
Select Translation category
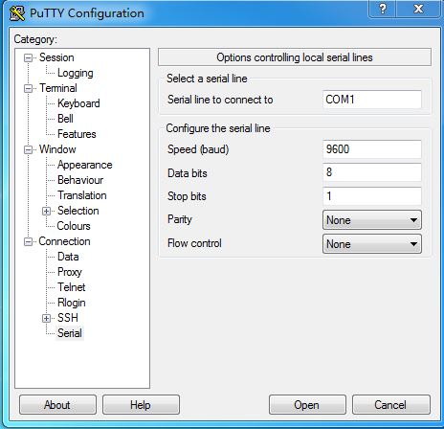(x=82, y=195)
